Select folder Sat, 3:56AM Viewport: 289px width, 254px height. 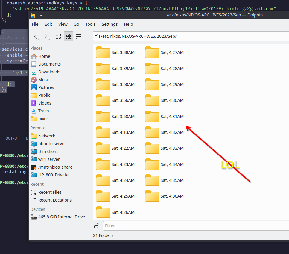(115, 100)
